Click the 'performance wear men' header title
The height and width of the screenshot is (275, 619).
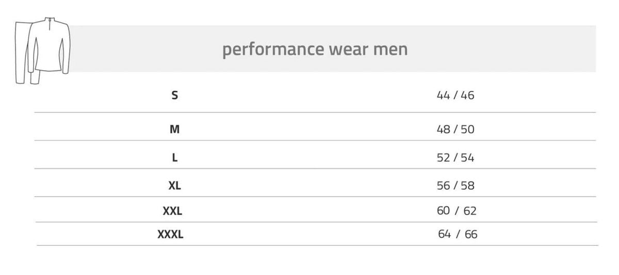315,50
